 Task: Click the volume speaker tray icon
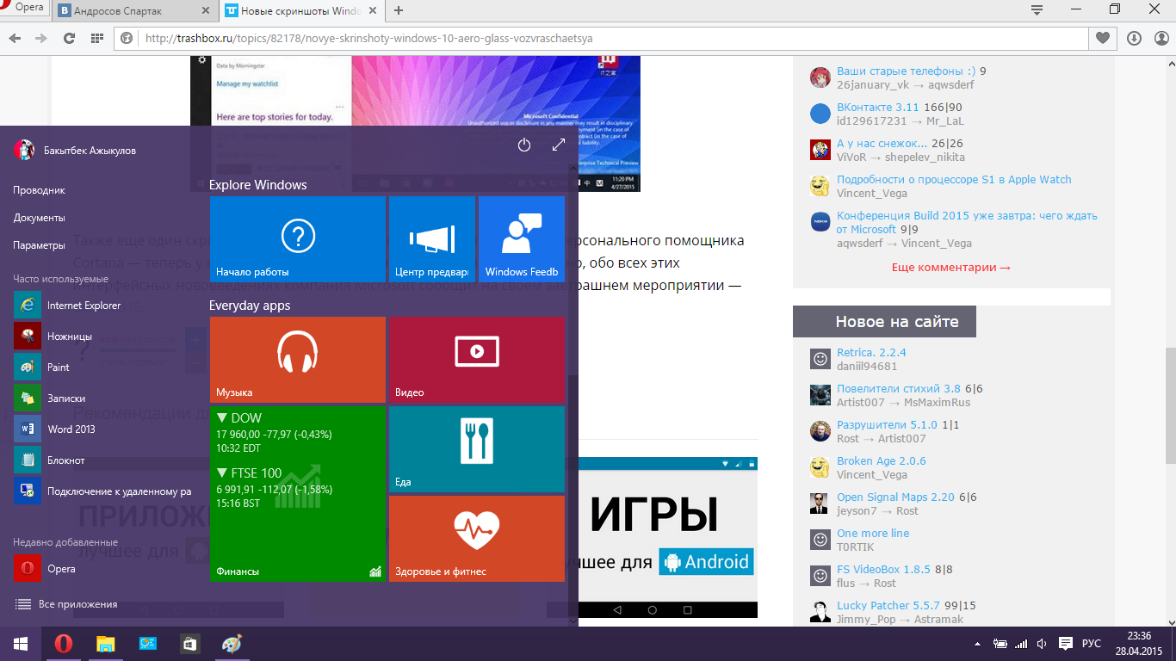tap(1043, 644)
